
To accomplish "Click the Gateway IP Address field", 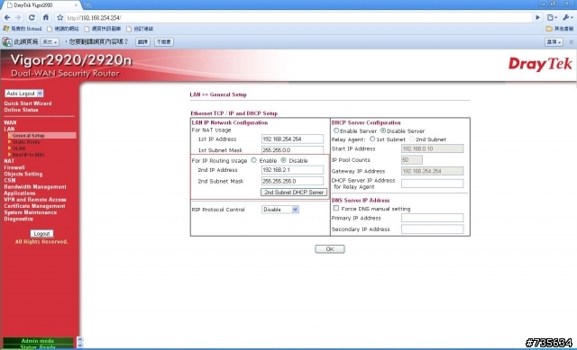I will pyautogui.click(x=433, y=171).
